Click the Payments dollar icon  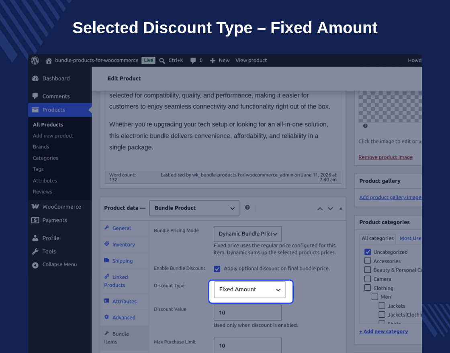coord(35,220)
